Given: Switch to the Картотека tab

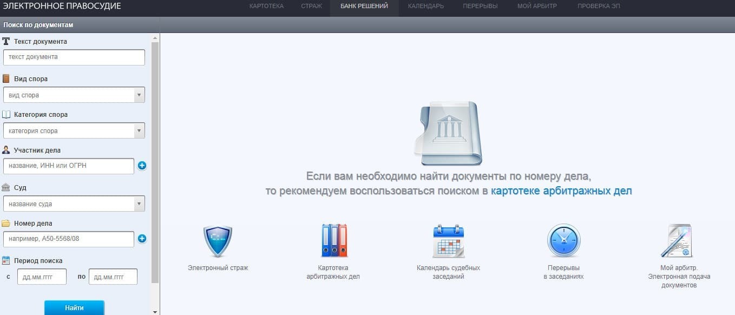Looking at the screenshot, I should tap(266, 6).
